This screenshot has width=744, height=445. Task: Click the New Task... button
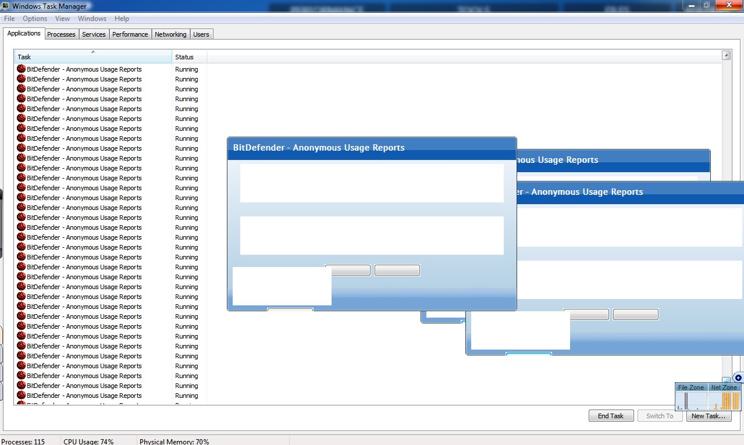point(709,416)
